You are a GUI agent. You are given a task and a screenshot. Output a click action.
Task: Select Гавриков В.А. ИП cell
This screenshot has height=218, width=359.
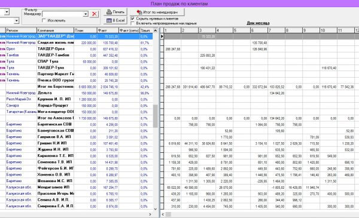coord(55,137)
